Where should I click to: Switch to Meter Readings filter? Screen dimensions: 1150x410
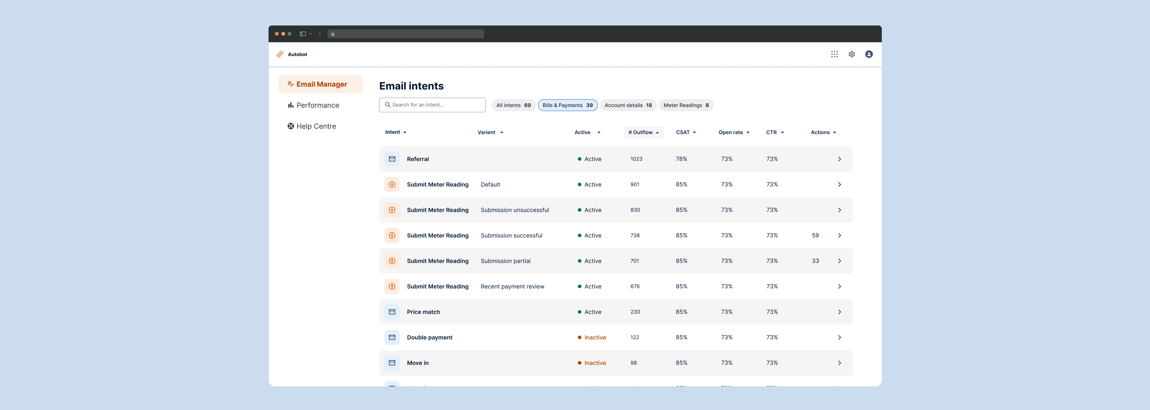point(686,105)
